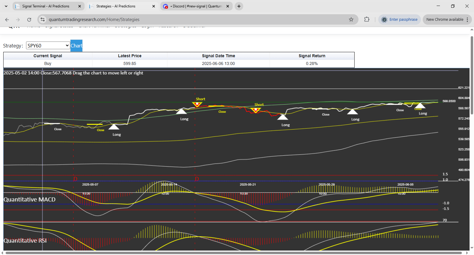Restore down the Chrome window

coord(453,6)
